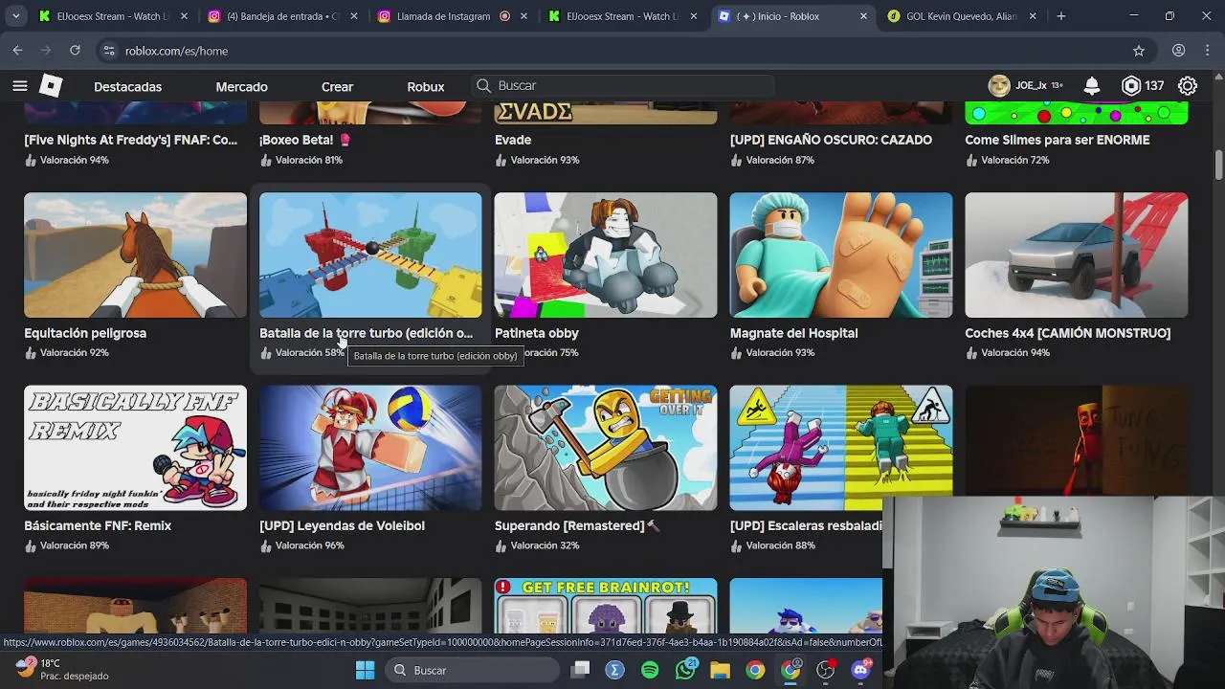This screenshot has width=1225, height=689.
Task: Open File Explorer from the taskbar
Action: pyautogui.click(x=720, y=670)
